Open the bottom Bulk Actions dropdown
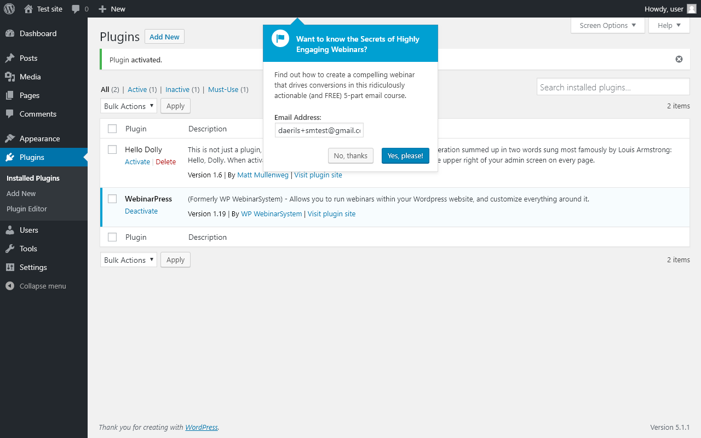Image resolution: width=701 pixels, height=438 pixels. [129, 260]
